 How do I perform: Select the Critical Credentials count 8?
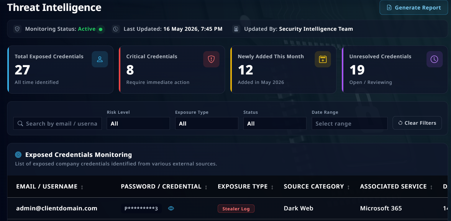click(x=130, y=70)
